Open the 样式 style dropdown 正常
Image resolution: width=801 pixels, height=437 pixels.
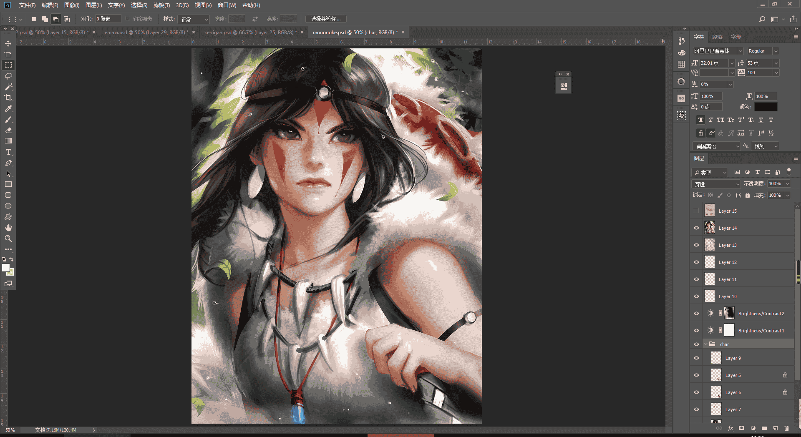[x=194, y=19]
